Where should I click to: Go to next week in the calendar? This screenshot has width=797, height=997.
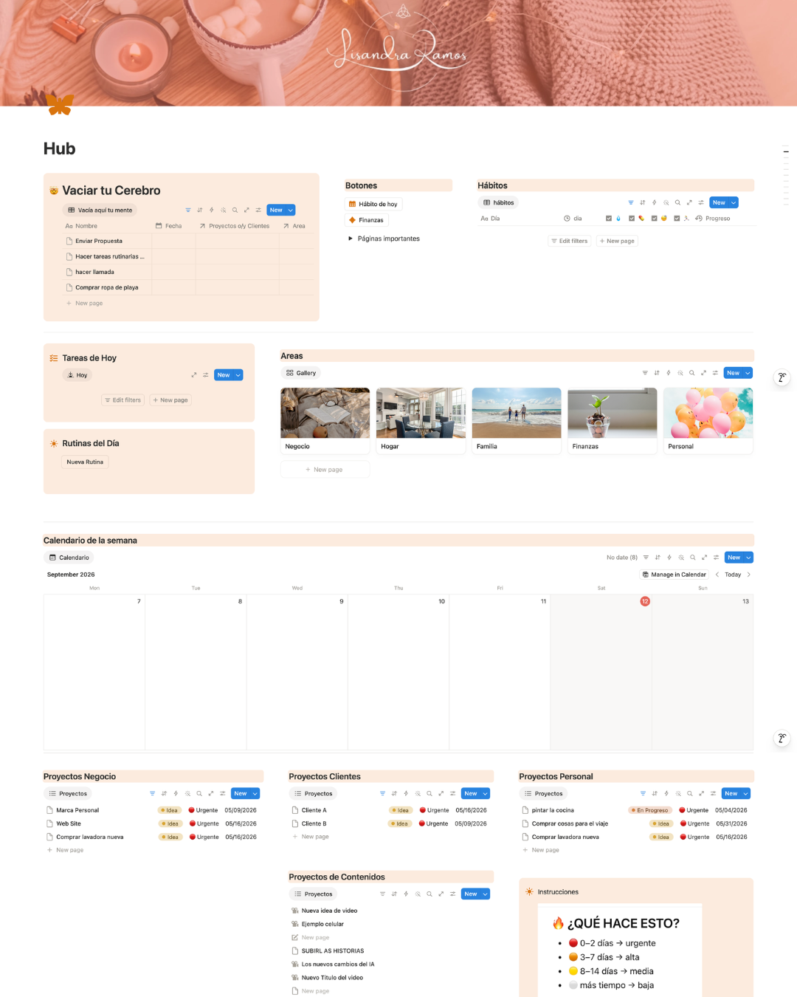tap(749, 575)
